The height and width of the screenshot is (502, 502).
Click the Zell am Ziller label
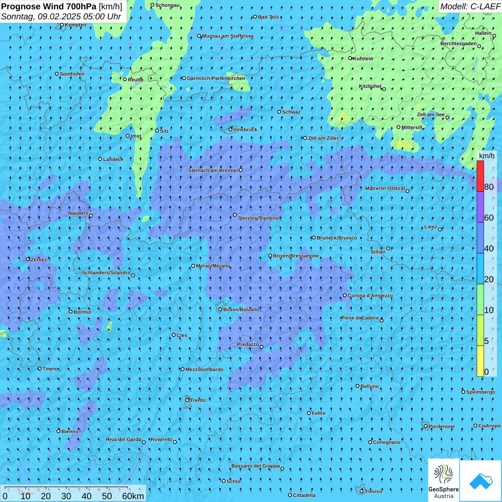323,138
